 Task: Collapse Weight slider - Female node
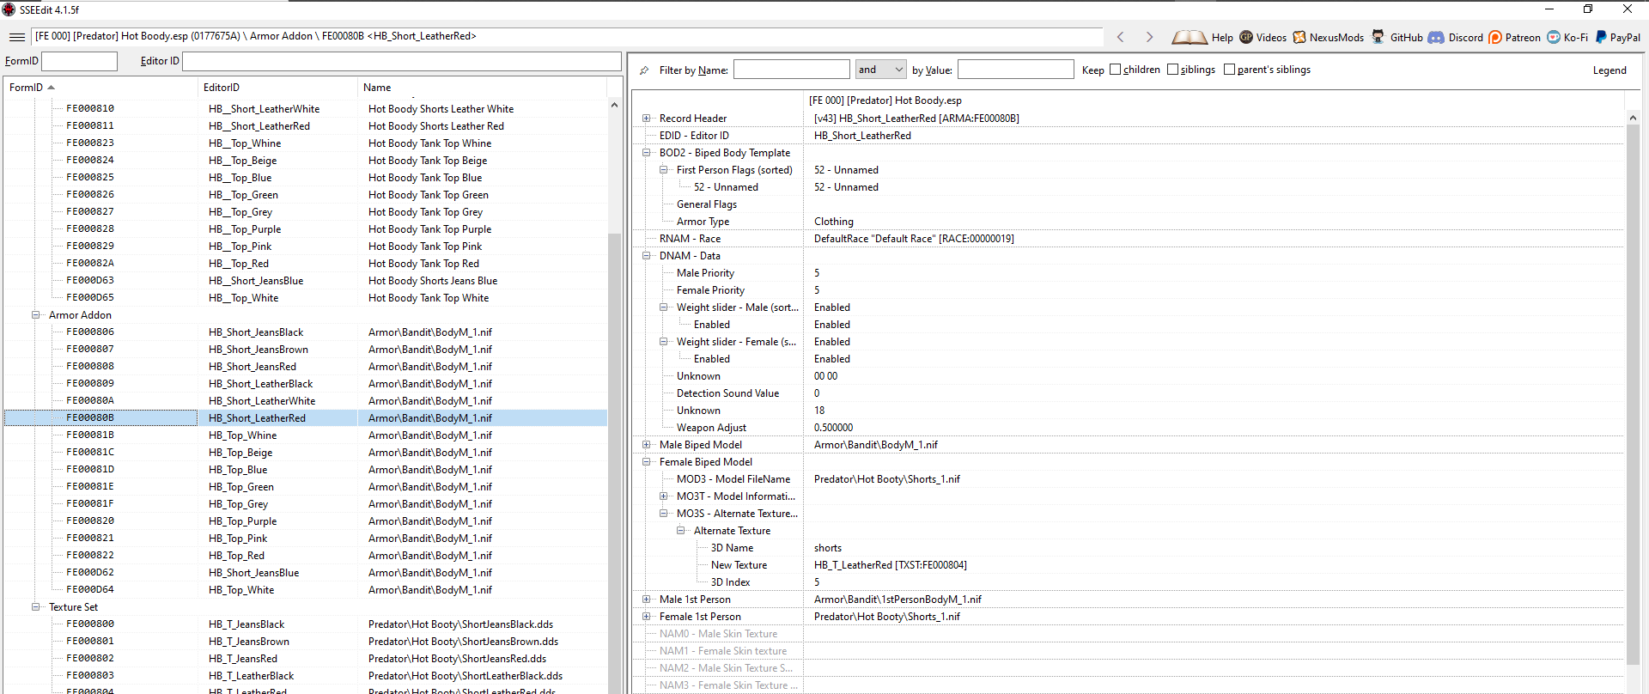(x=664, y=342)
